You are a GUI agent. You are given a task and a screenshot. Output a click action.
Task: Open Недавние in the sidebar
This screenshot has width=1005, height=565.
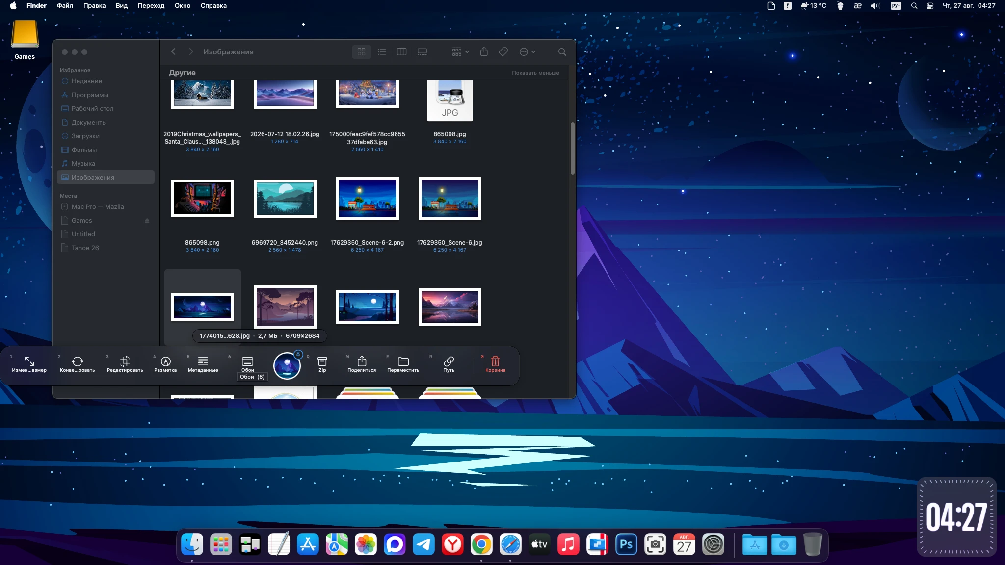click(106, 81)
